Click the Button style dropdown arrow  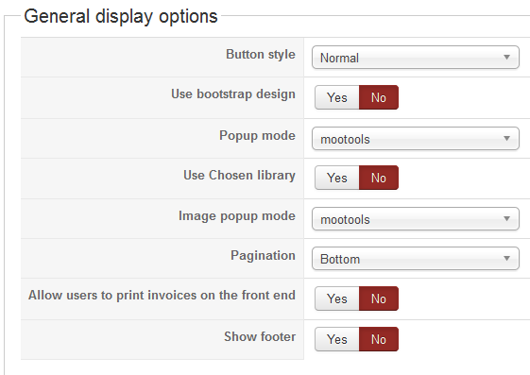(506, 58)
